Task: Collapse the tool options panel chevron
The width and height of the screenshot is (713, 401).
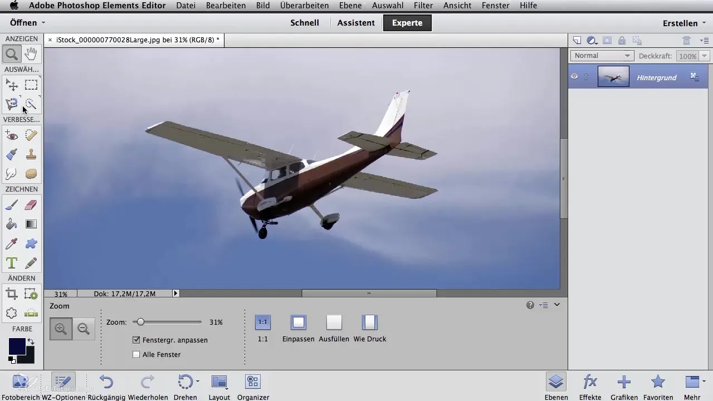Action: pos(556,305)
